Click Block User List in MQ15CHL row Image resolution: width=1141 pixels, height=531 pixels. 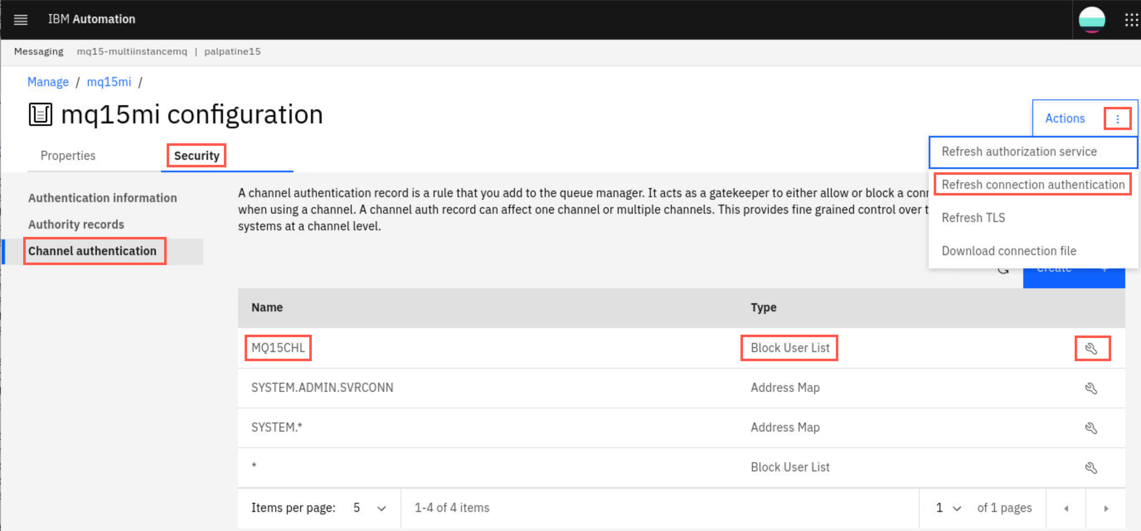pyautogui.click(x=790, y=348)
